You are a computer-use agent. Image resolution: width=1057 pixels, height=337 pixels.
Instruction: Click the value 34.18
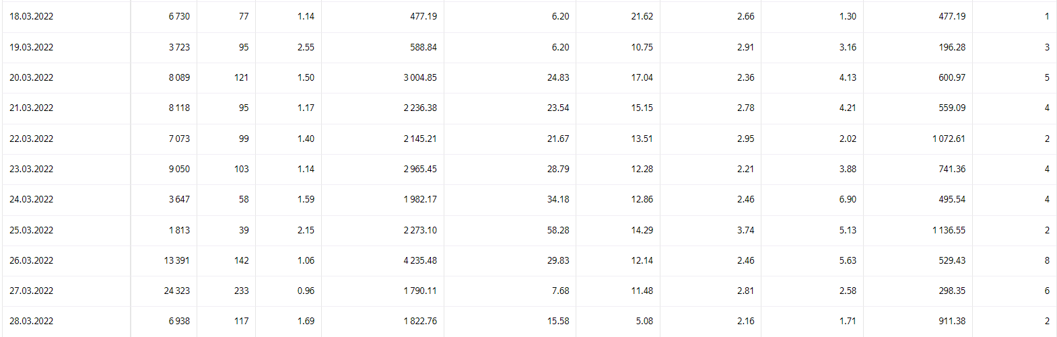coord(558,199)
